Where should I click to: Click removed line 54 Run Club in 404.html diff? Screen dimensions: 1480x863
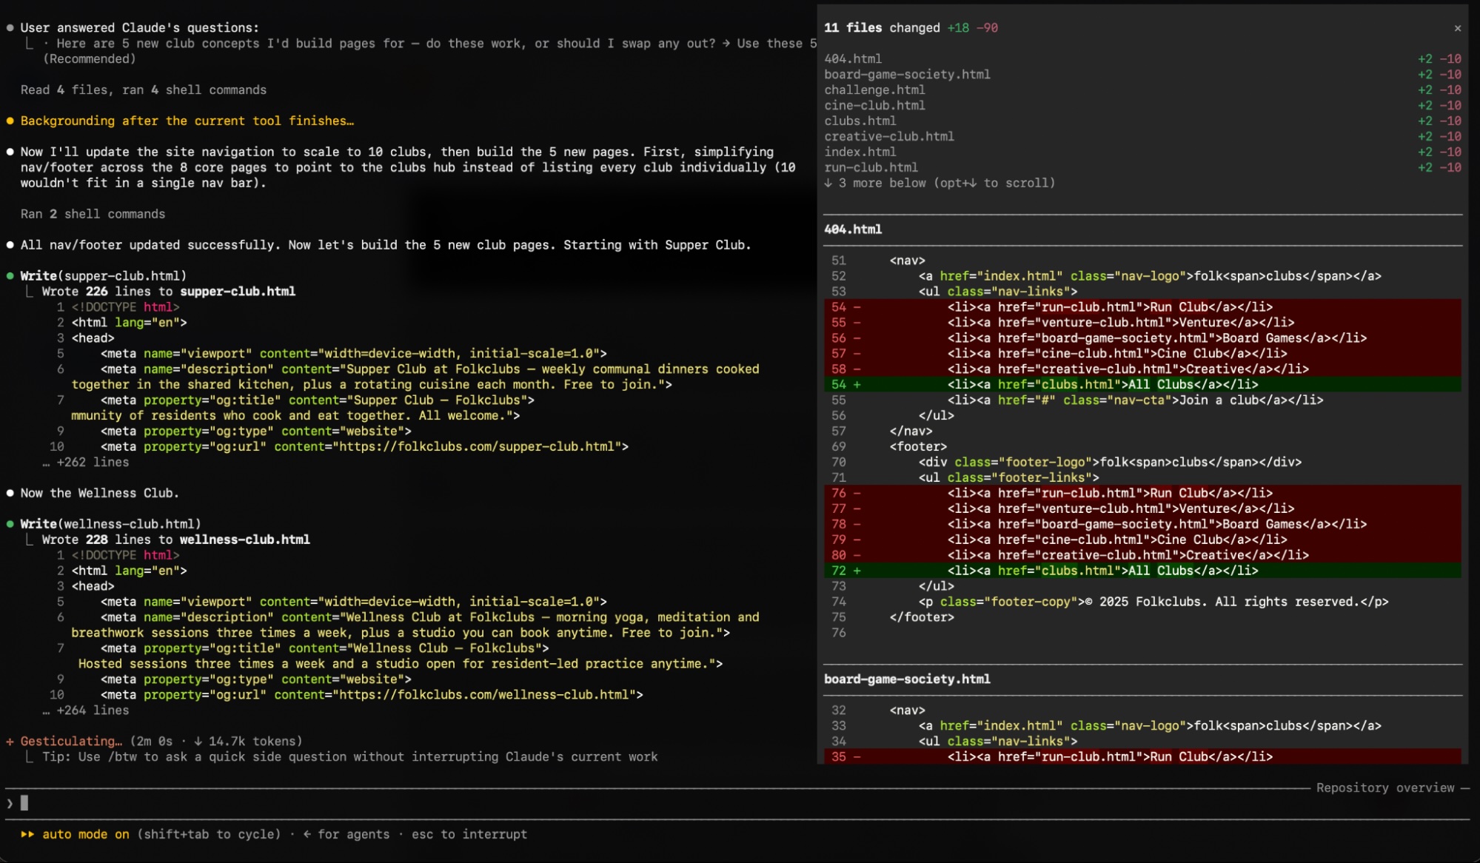coord(1142,307)
